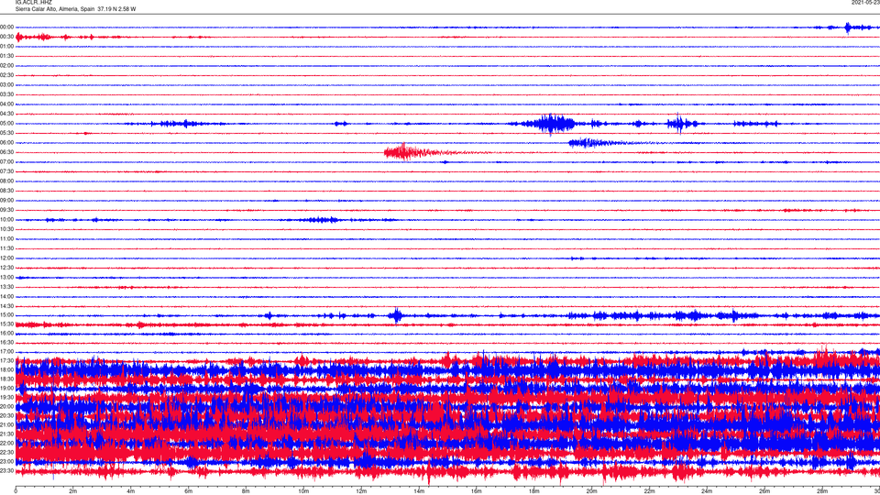Click the '05:30' time label
This screenshot has width=880, height=495.
(x=6, y=133)
